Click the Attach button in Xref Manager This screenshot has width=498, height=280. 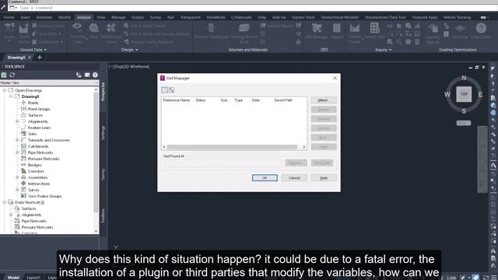pos(324,100)
